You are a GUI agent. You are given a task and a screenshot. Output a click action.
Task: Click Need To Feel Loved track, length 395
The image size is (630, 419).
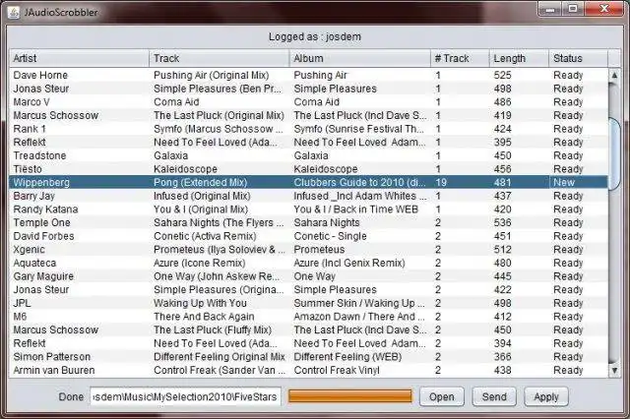220,142
